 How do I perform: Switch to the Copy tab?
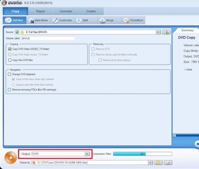15,11
